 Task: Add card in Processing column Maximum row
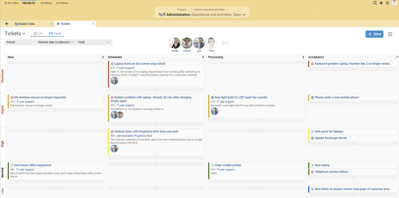coord(256,63)
